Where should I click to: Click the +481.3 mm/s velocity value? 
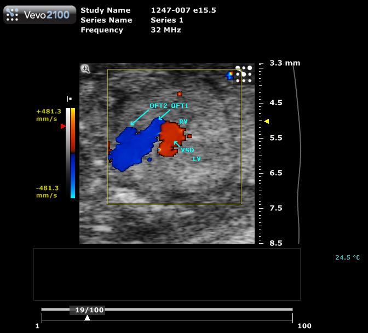pos(49,115)
